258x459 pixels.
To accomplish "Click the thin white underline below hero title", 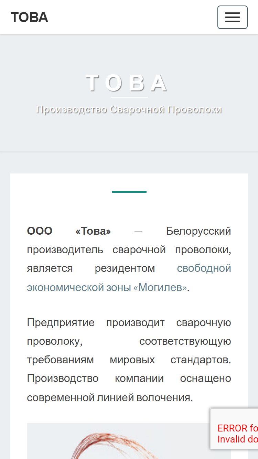I will point(129,98).
